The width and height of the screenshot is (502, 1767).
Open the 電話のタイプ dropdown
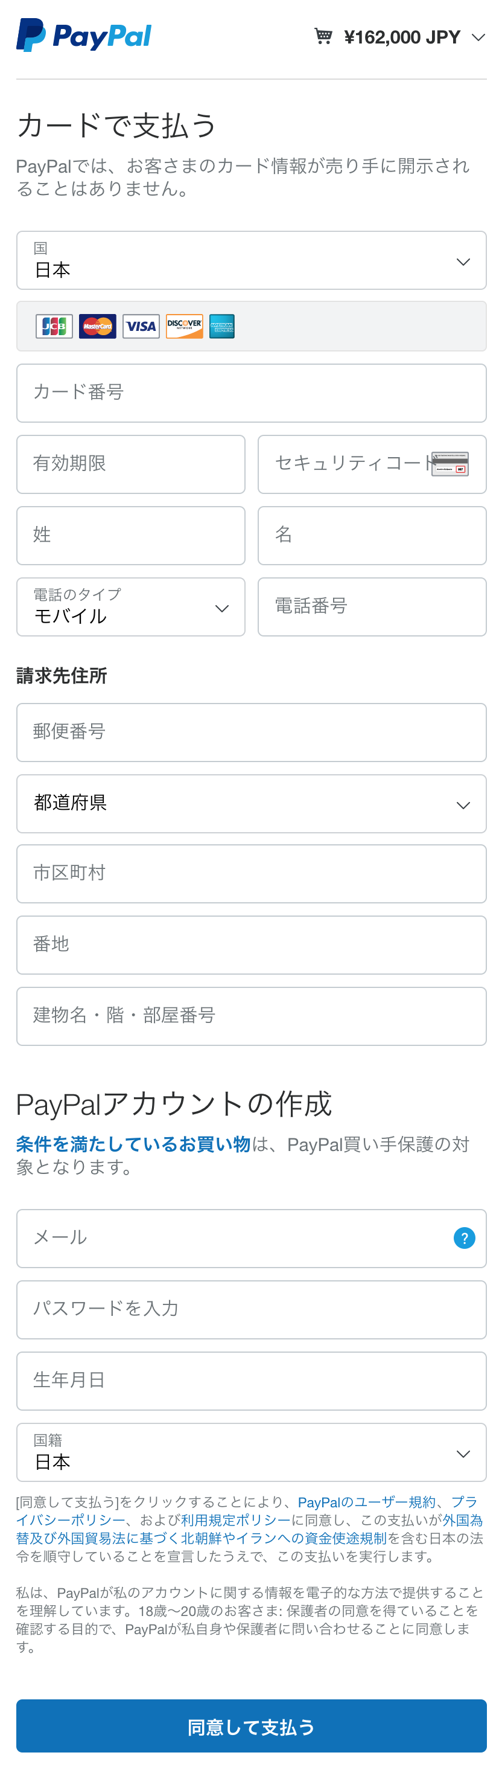click(x=131, y=607)
